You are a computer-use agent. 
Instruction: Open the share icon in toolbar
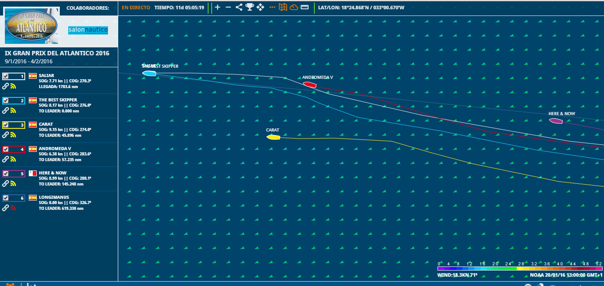tap(239, 7)
